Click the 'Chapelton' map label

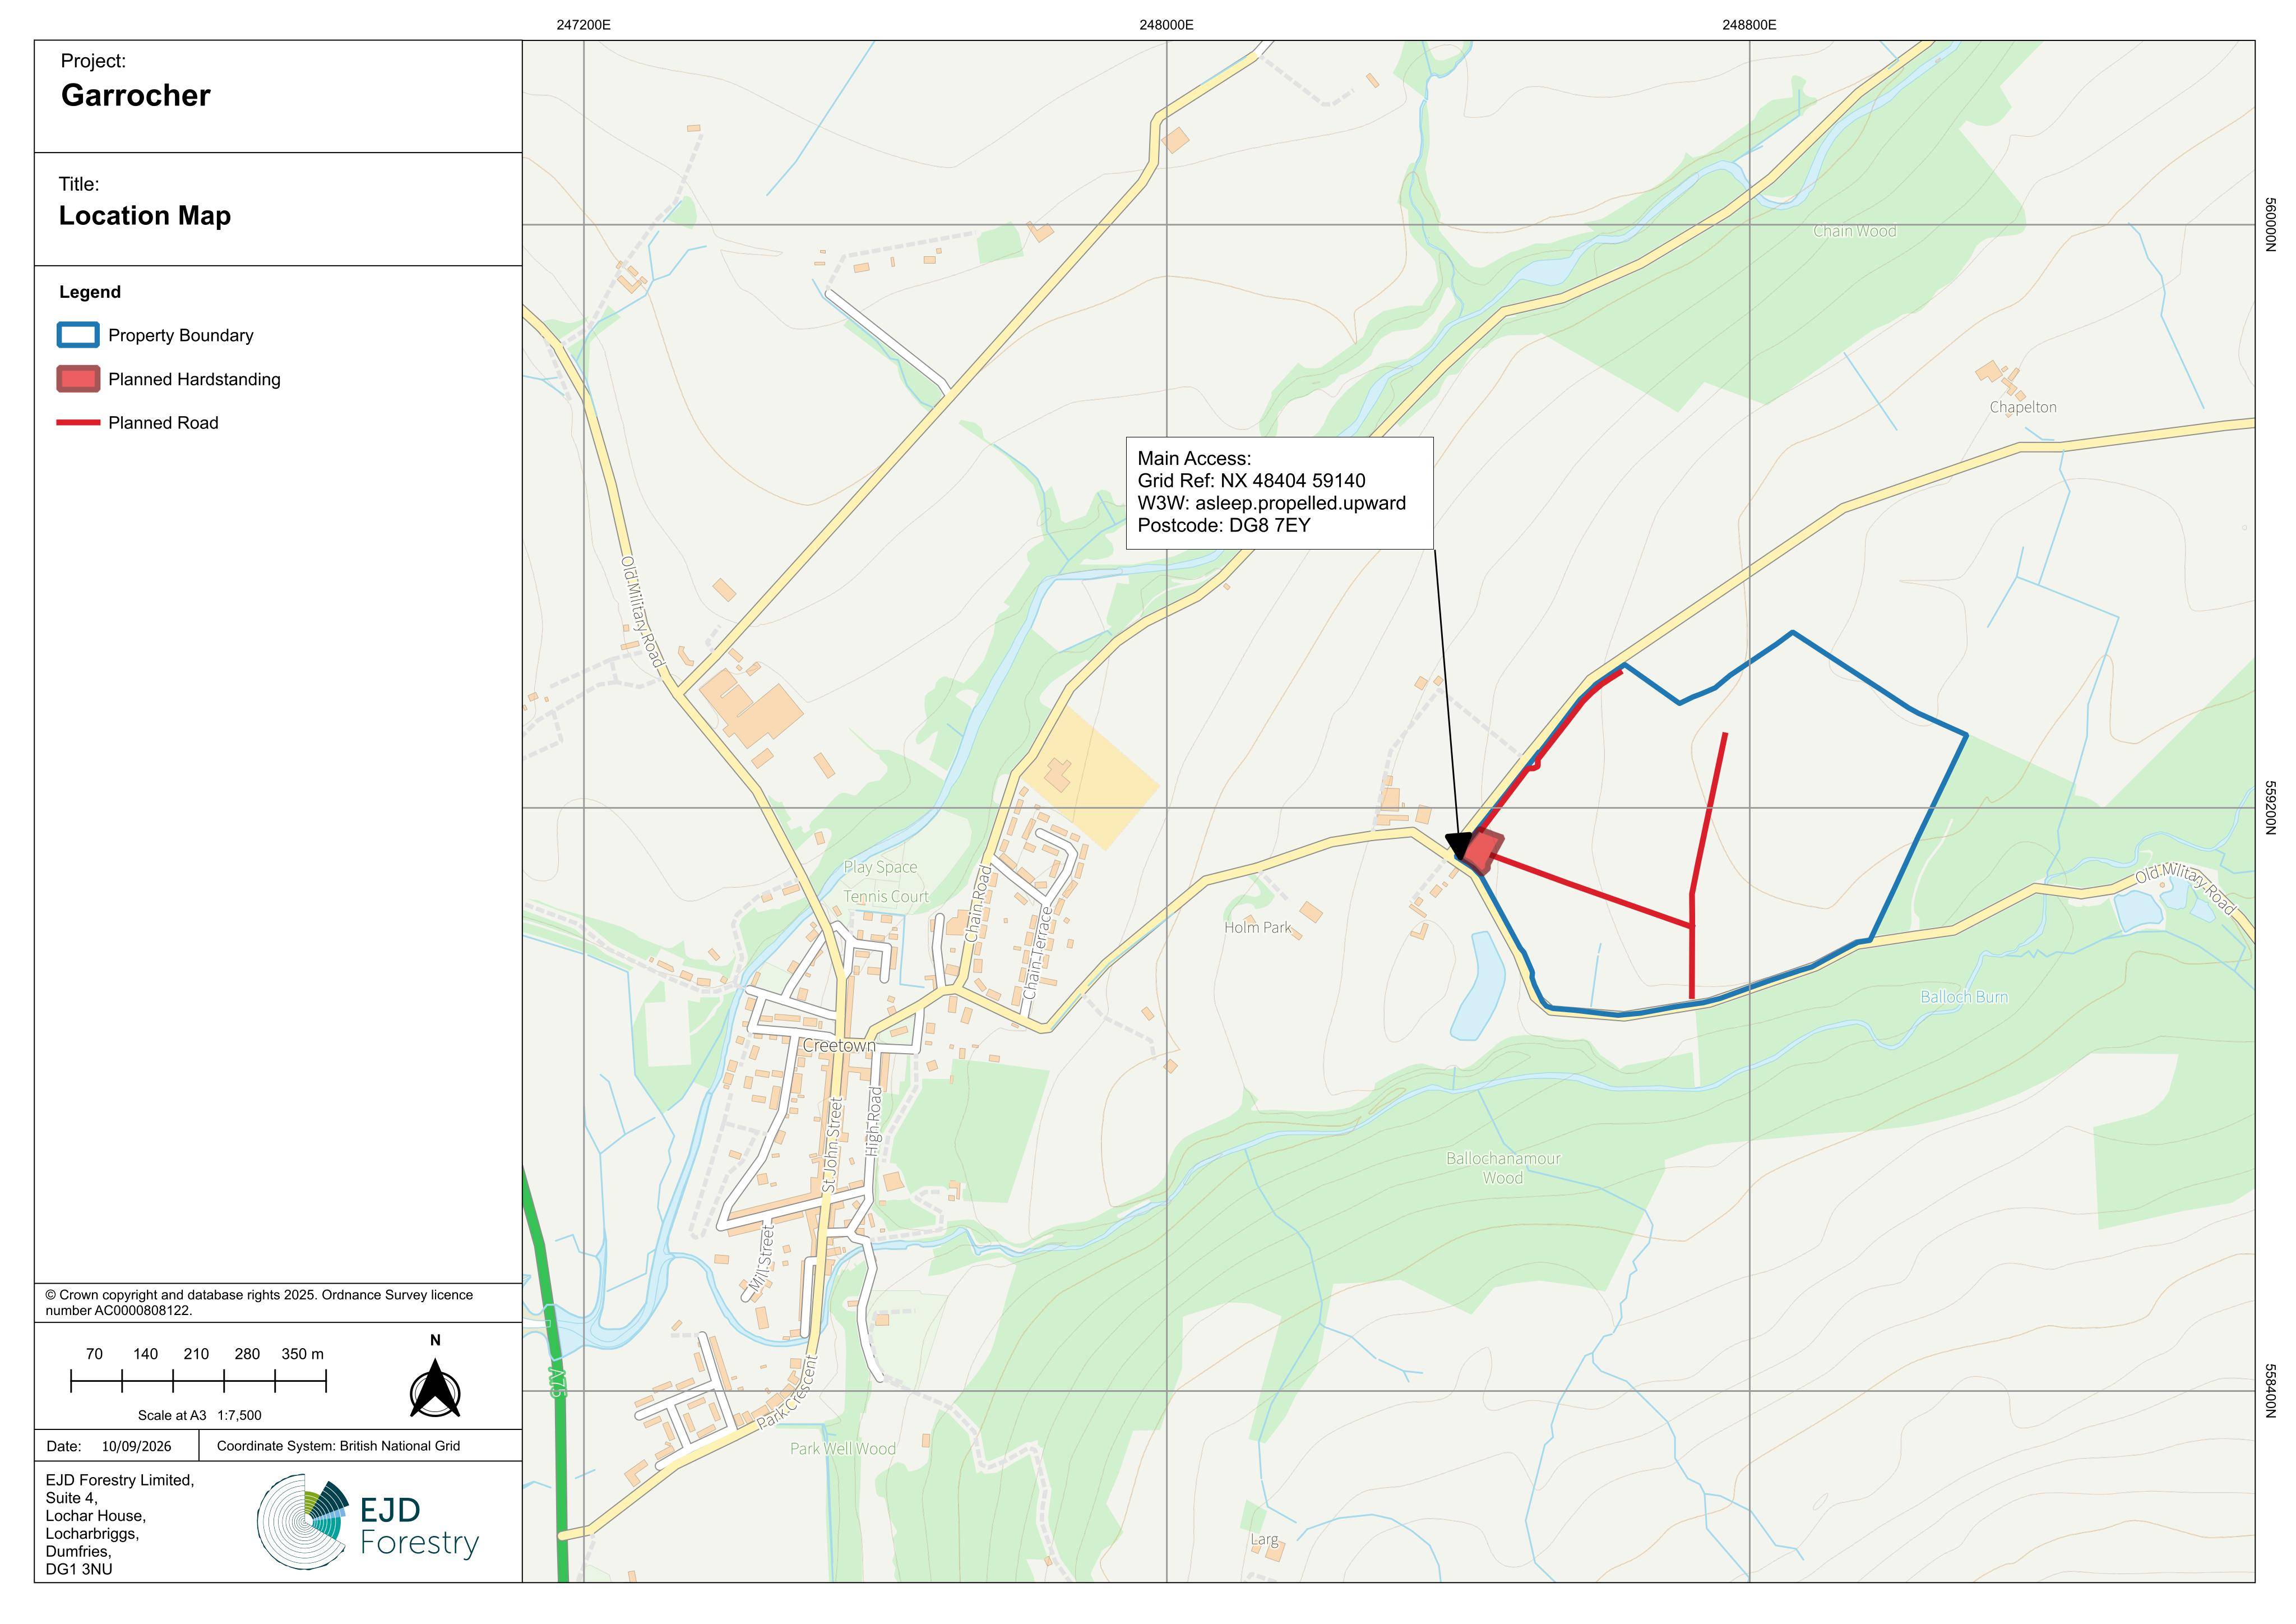click(x=2023, y=407)
